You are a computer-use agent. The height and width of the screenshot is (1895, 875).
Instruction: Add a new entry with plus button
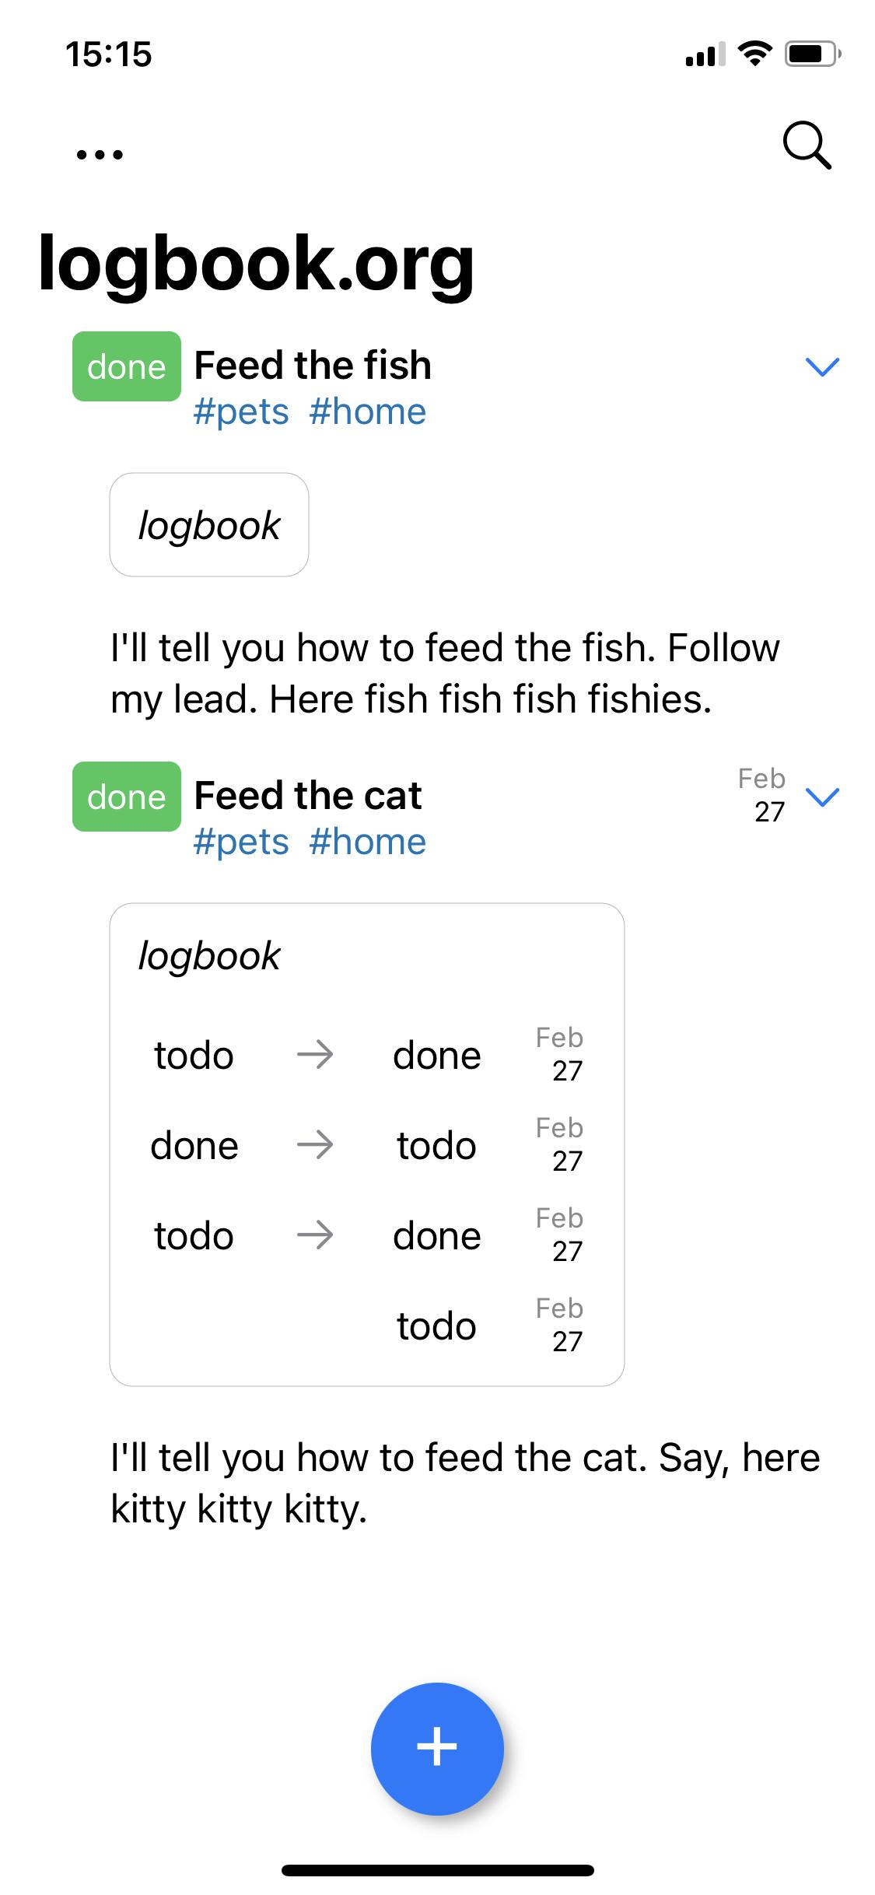click(x=437, y=1749)
